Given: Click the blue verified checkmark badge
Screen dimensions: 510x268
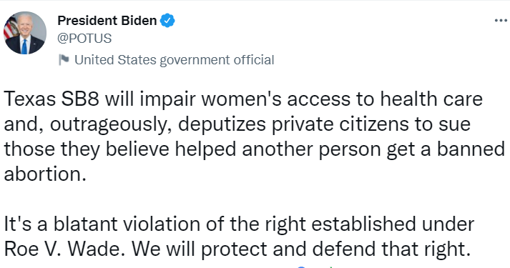Looking at the screenshot, I should pos(167,21).
